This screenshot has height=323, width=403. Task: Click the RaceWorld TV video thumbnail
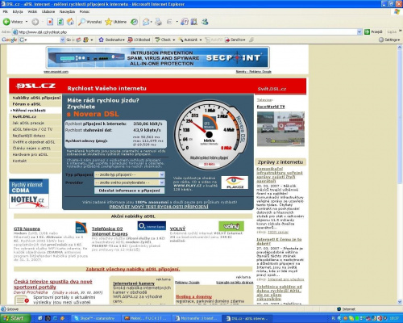(280, 129)
